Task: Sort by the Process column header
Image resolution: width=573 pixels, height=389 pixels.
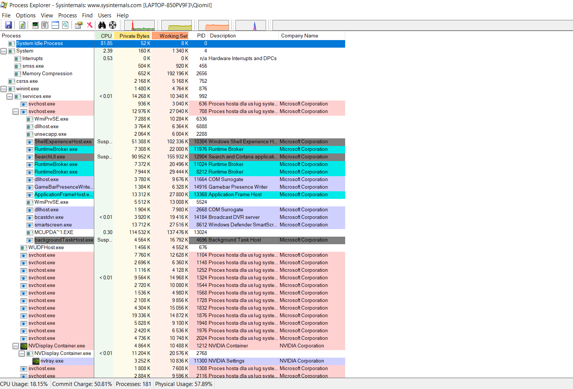Action: pos(47,36)
